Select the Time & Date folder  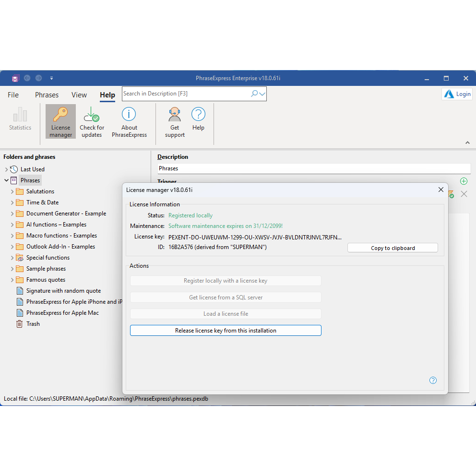[42, 202]
